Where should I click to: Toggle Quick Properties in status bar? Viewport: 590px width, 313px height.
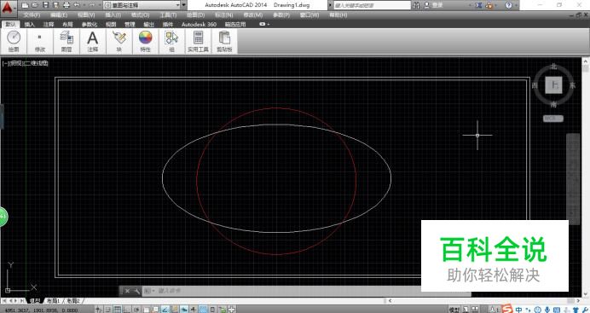(212, 310)
